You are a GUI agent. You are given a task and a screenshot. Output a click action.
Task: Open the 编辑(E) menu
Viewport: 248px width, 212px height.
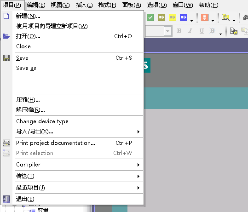coord(36,5)
